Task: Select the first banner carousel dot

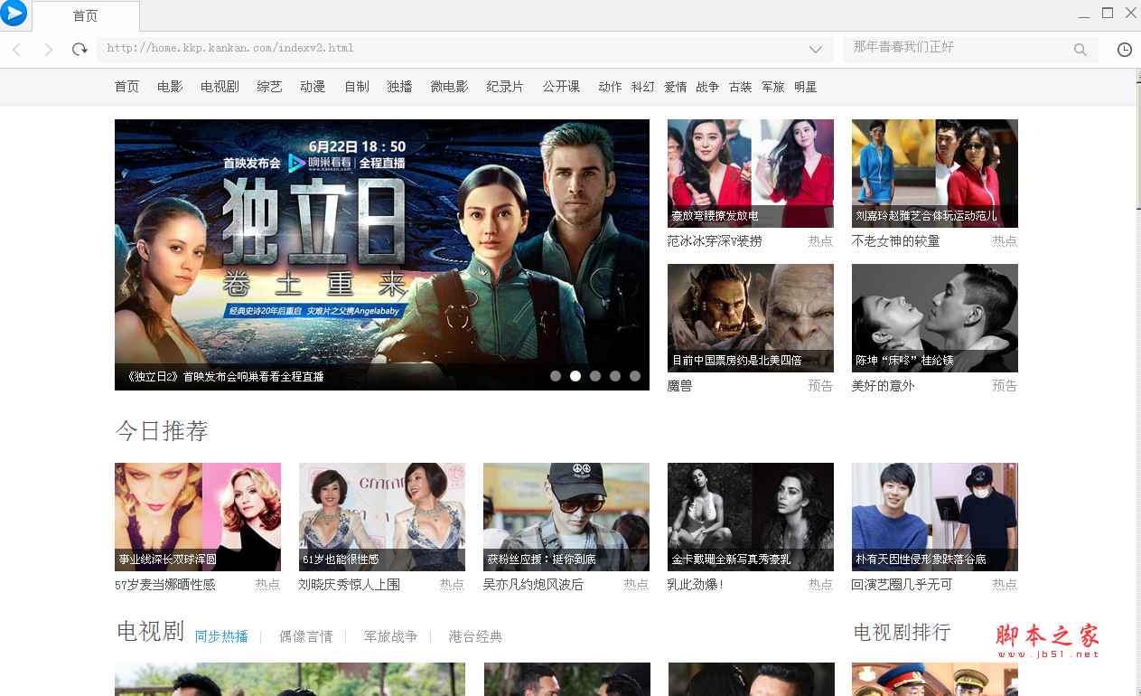Action: [x=556, y=376]
